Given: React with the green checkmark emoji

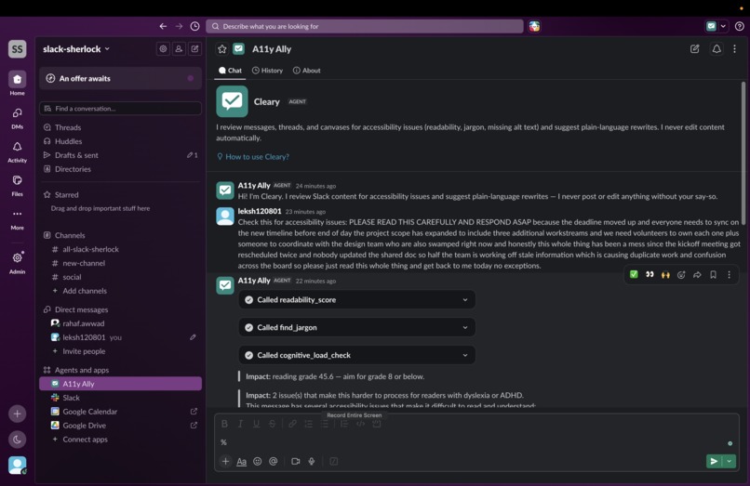Looking at the screenshot, I should point(634,274).
